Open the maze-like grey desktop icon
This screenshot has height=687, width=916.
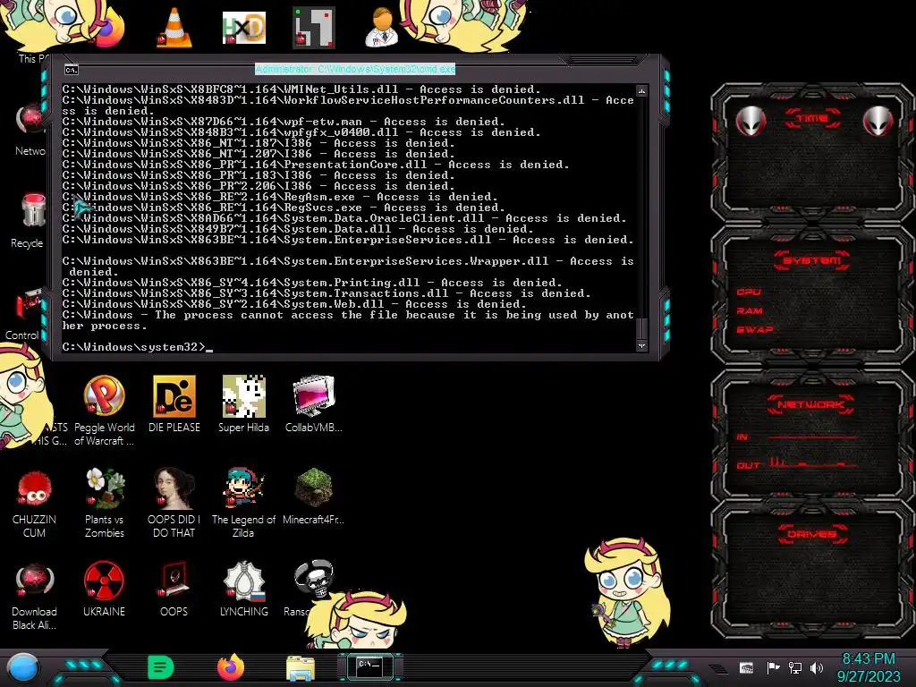pyautogui.click(x=314, y=28)
